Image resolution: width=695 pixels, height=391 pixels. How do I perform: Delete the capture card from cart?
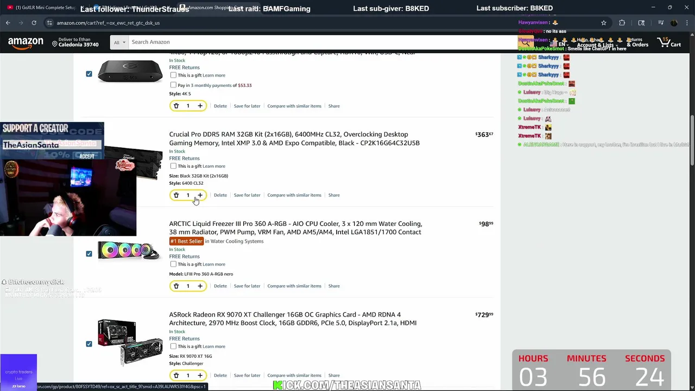point(220,106)
